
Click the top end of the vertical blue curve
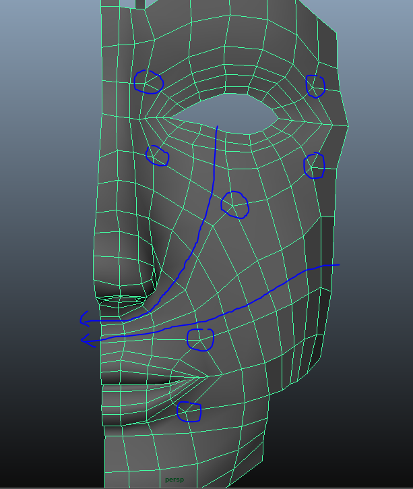[217, 126]
